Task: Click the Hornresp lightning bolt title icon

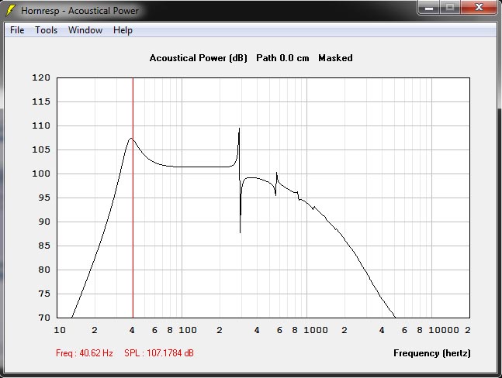Action: pyautogui.click(x=10, y=10)
